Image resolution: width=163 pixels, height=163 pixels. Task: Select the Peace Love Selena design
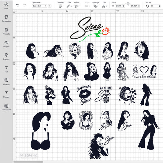click(144, 72)
